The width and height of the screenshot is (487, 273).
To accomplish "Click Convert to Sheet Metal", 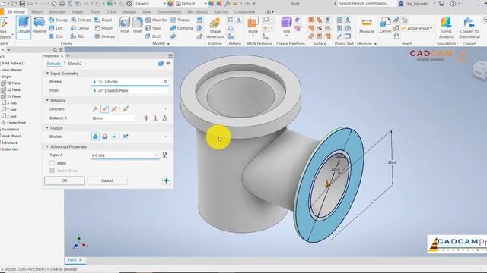I will [x=469, y=28].
